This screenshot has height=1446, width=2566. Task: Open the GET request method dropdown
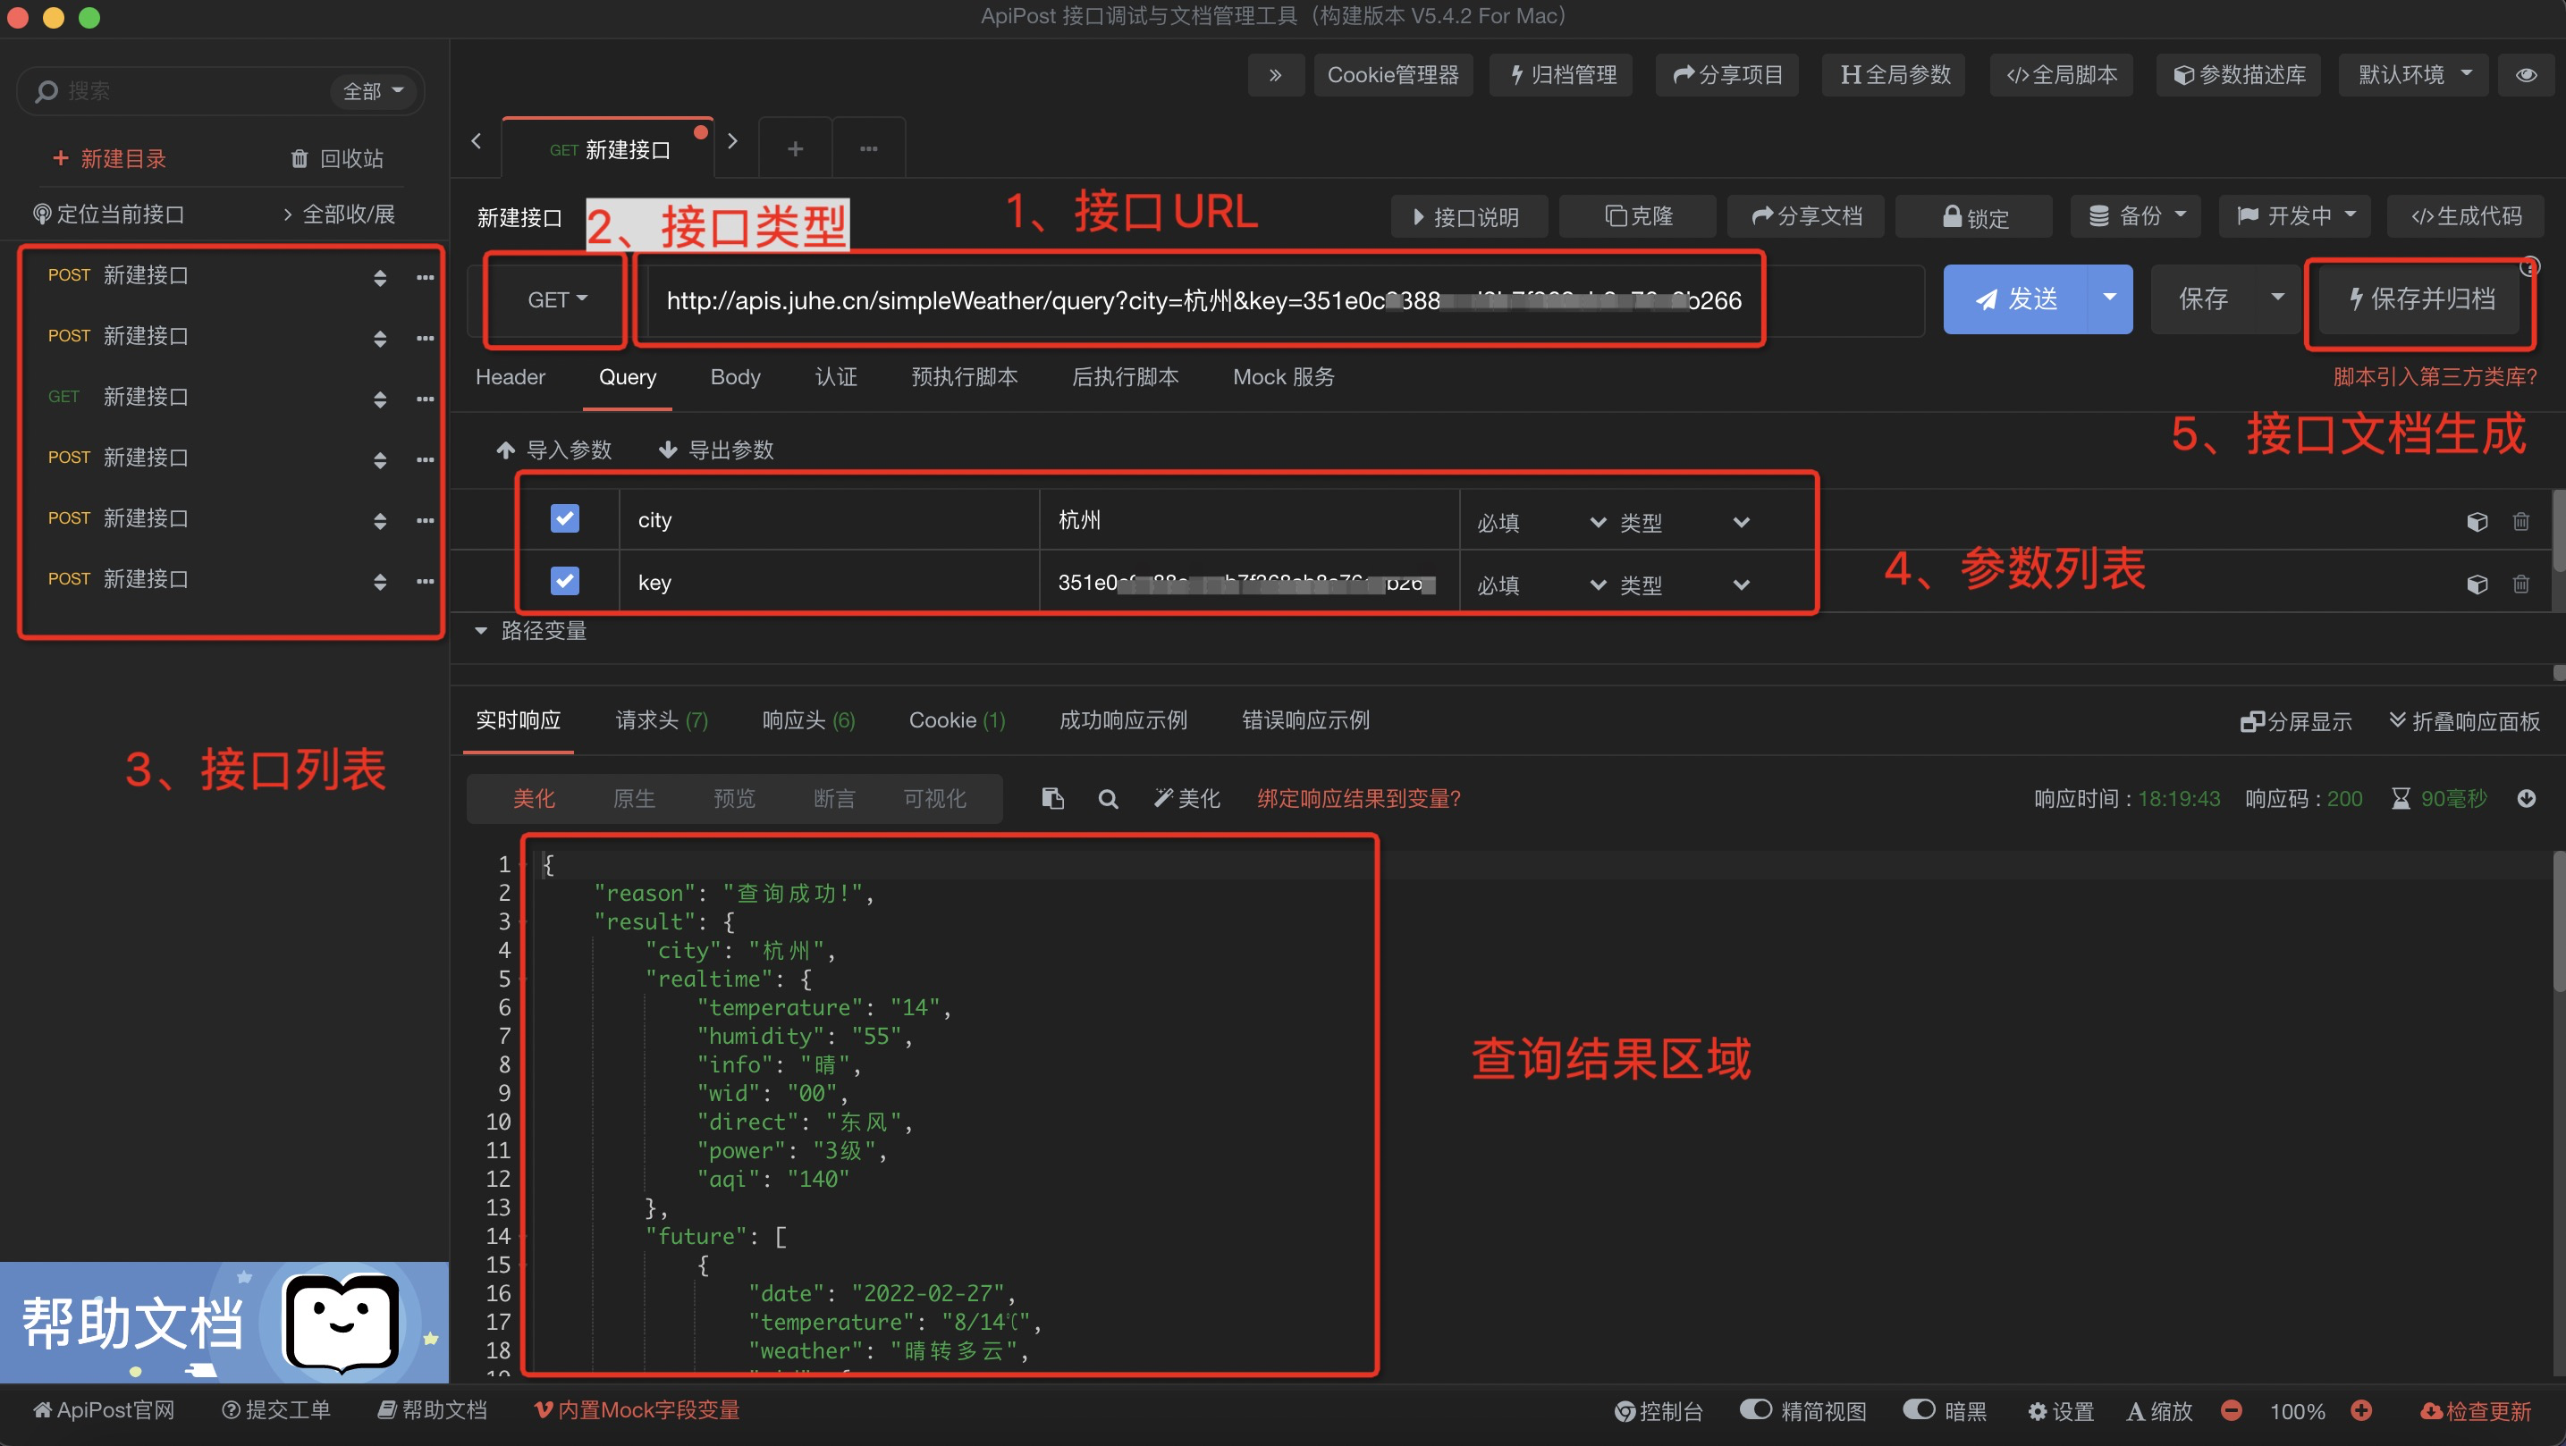click(557, 299)
